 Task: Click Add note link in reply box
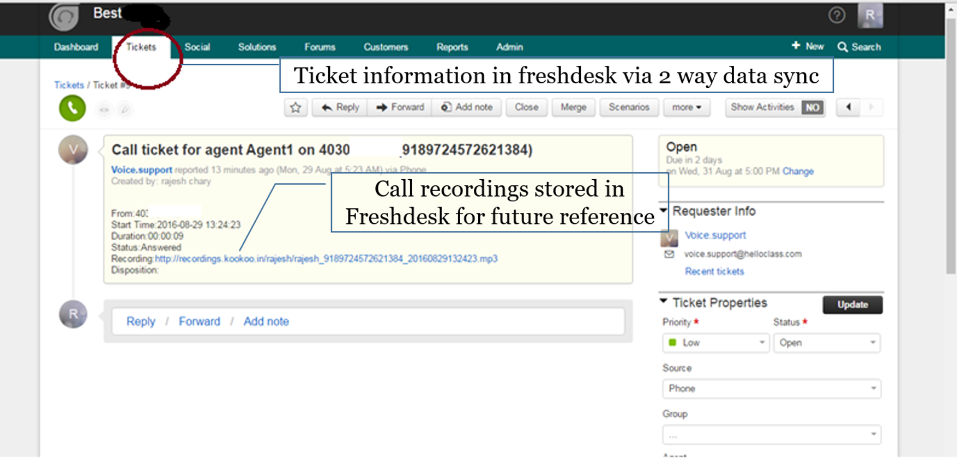point(266,321)
